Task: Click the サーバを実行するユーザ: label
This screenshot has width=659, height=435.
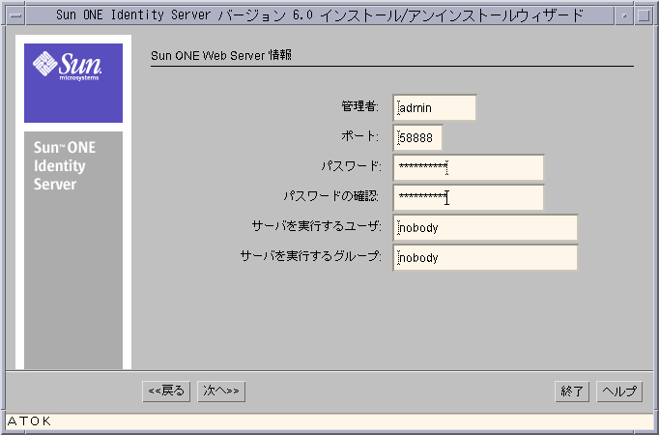Action: tap(317, 226)
